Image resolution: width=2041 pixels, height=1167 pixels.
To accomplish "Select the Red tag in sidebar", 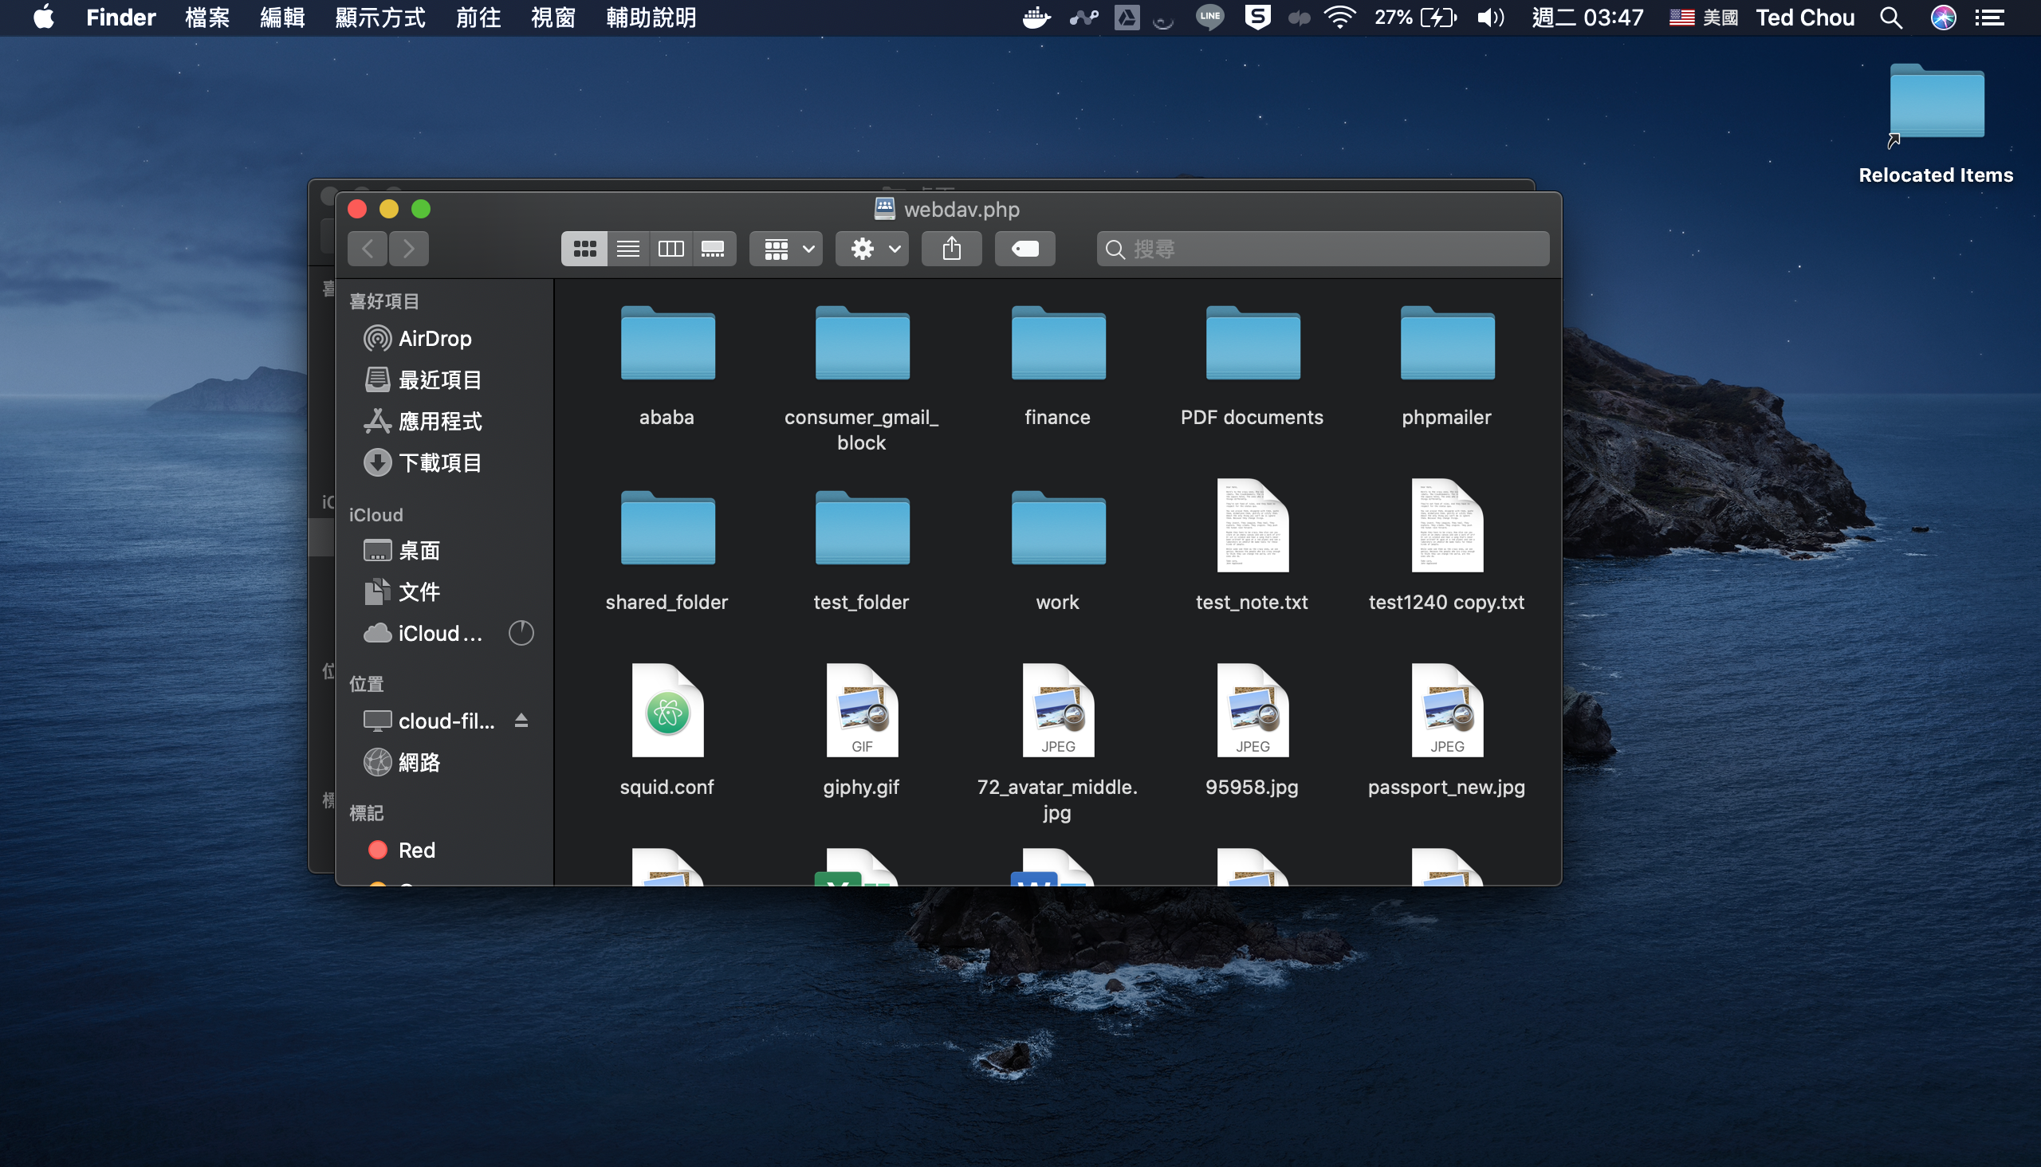I will click(416, 850).
